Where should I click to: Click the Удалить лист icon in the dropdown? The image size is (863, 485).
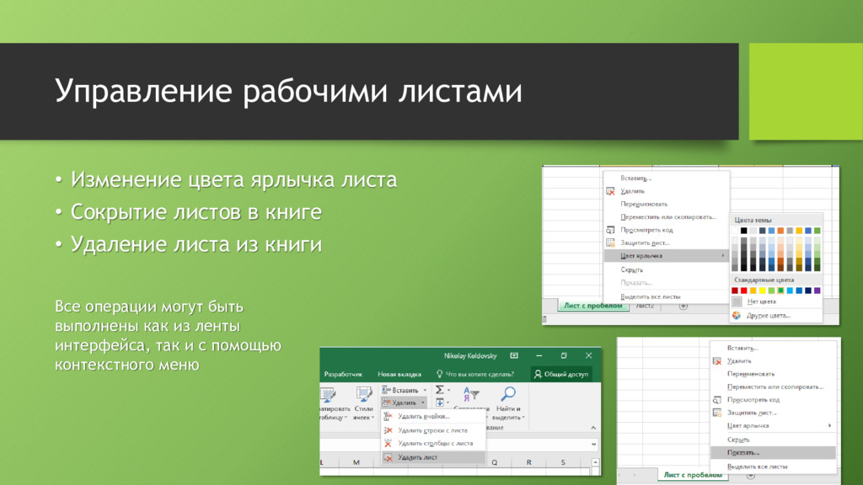tap(388, 457)
